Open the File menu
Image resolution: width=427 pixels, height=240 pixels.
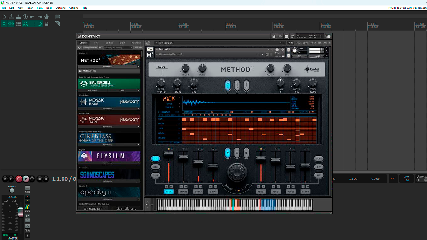pos(4,8)
